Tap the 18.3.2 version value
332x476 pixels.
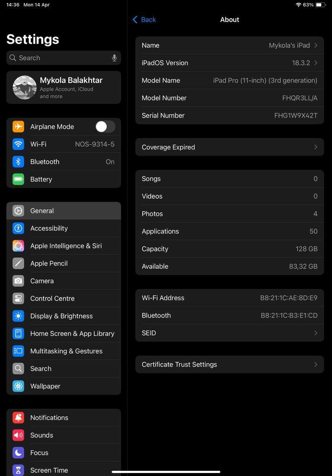[x=301, y=63]
